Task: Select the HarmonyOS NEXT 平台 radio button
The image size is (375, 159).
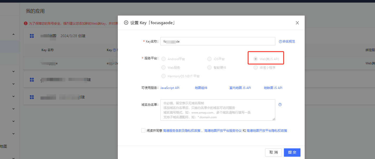Action: click(x=163, y=76)
